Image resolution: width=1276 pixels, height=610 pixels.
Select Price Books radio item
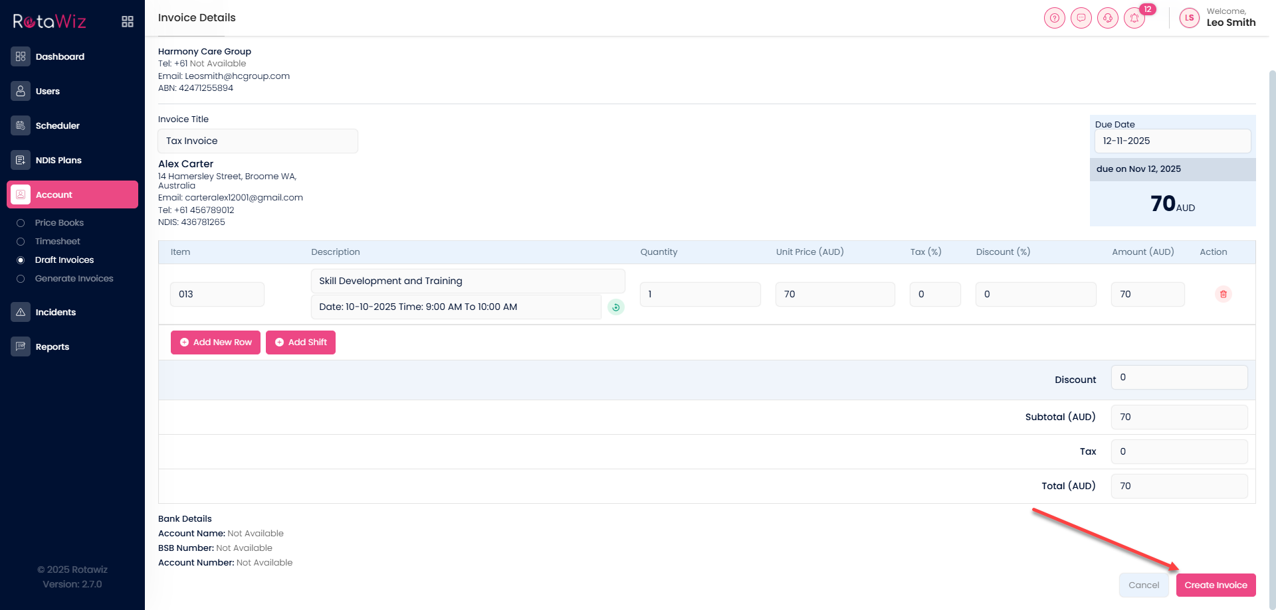59,223
